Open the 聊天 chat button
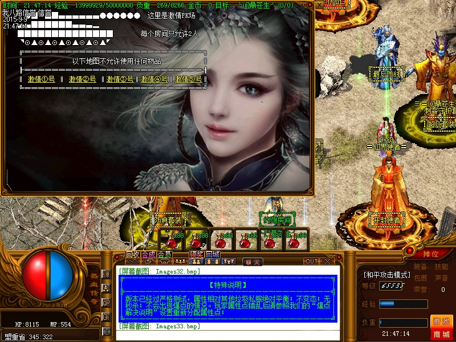Viewport: 456px width, 342px height. [x=253, y=262]
